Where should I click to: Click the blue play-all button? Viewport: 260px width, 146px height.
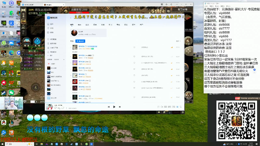pyautogui.click(x=80, y=41)
